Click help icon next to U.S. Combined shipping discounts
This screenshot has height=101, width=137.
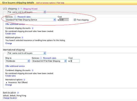[32, 28]
